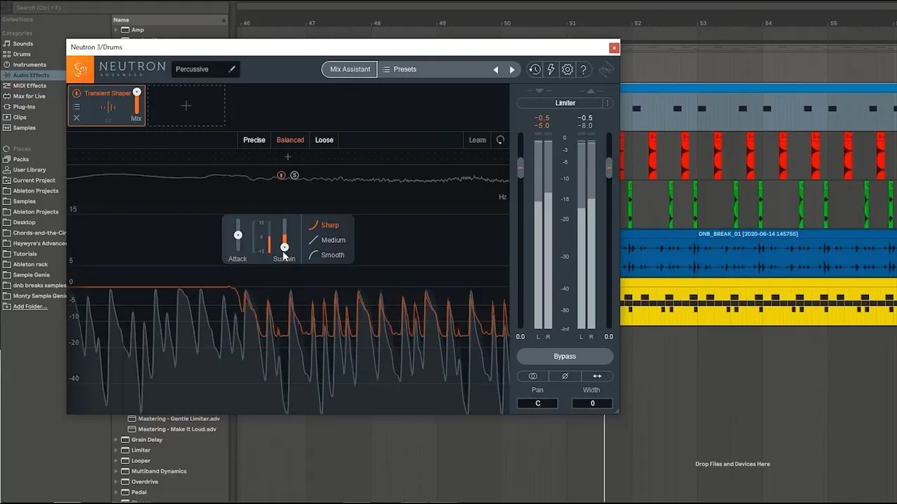
Task: Click the Width value field
Action: click(592, 403)
